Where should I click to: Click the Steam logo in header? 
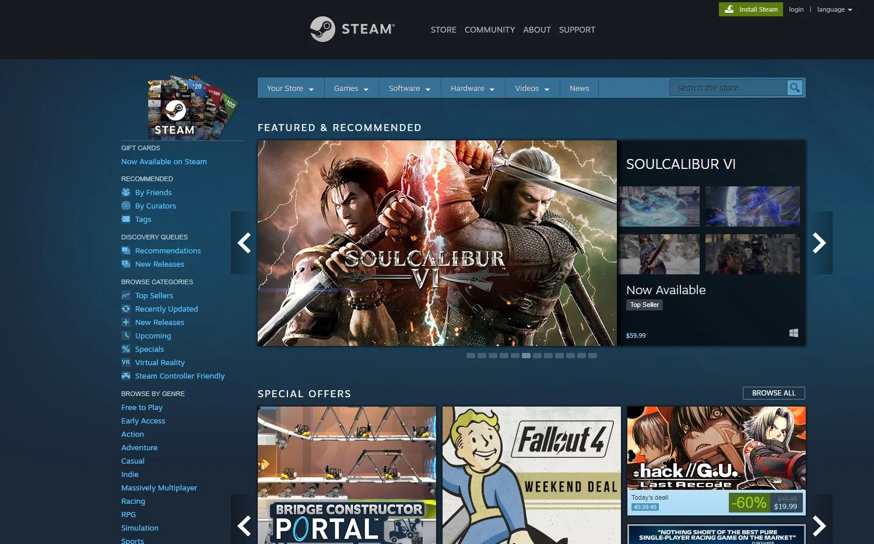pyautogui.click(x=352, y=29)
